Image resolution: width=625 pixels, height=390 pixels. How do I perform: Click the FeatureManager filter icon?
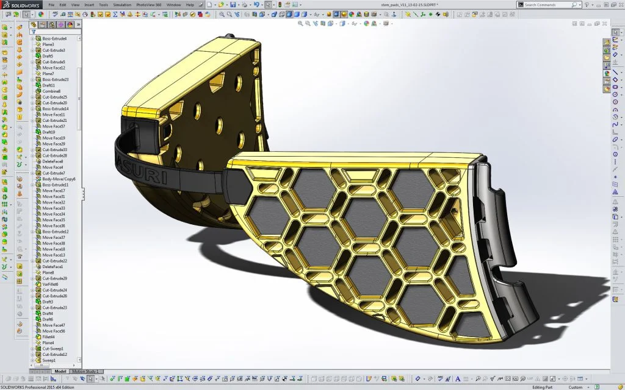click(x=34, y=31)
